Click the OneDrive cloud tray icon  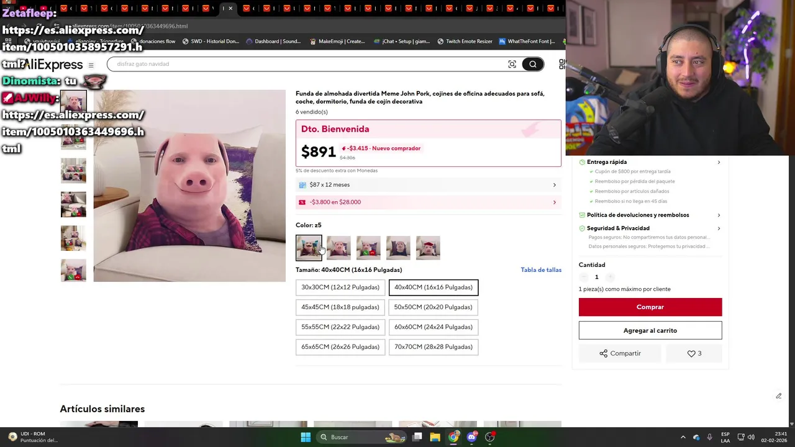point(696,437)
